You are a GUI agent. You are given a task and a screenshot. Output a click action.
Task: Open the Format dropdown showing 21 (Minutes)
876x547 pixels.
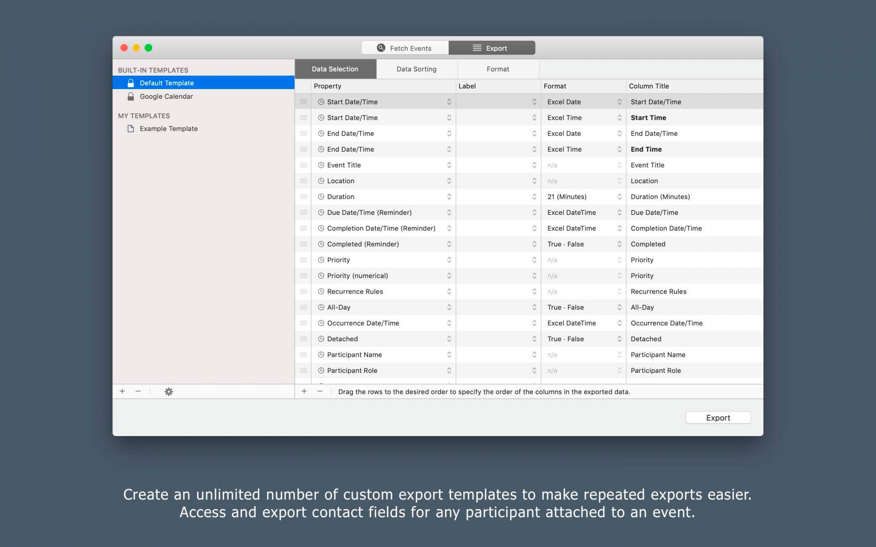619,197
